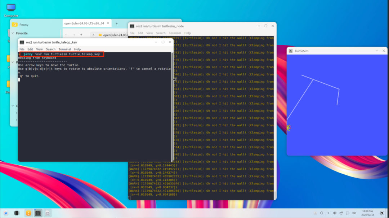
Task: Click the volume icon in system tray
Action: coord(334,213)
